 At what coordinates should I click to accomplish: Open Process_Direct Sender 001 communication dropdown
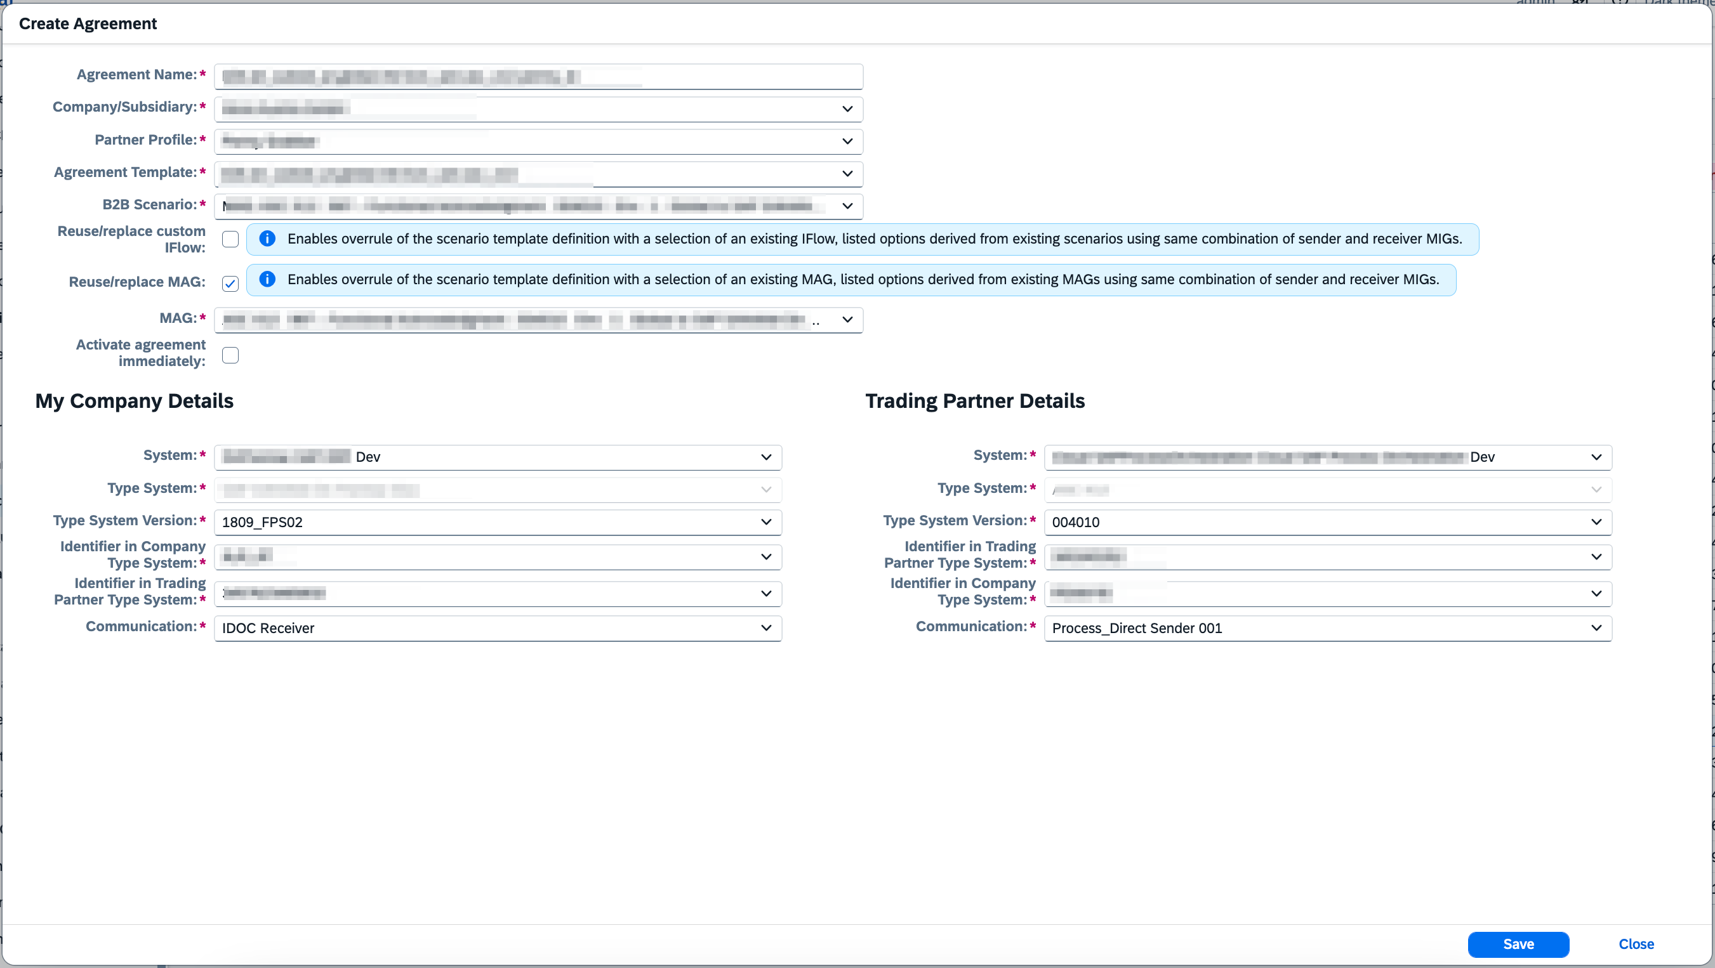pos(1596,628)
